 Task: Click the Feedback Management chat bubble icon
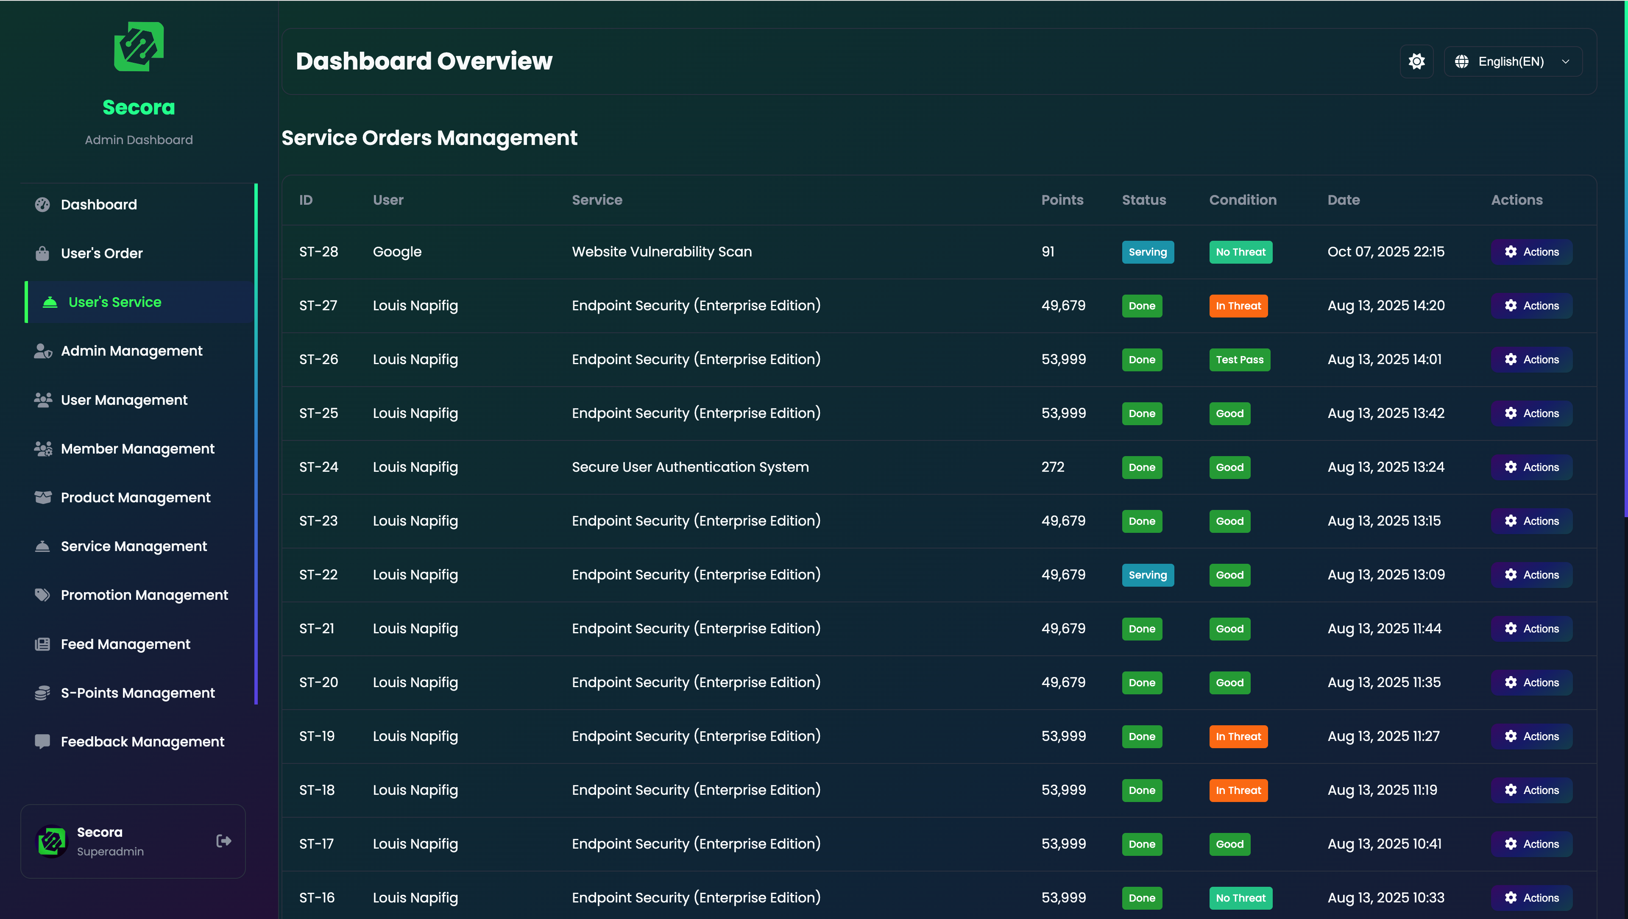[x=42, y=741]
